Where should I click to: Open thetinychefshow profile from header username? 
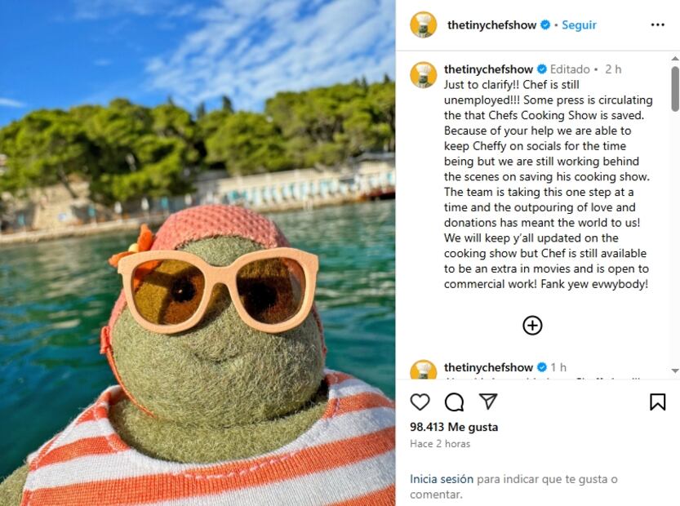(x=491, y=25)
